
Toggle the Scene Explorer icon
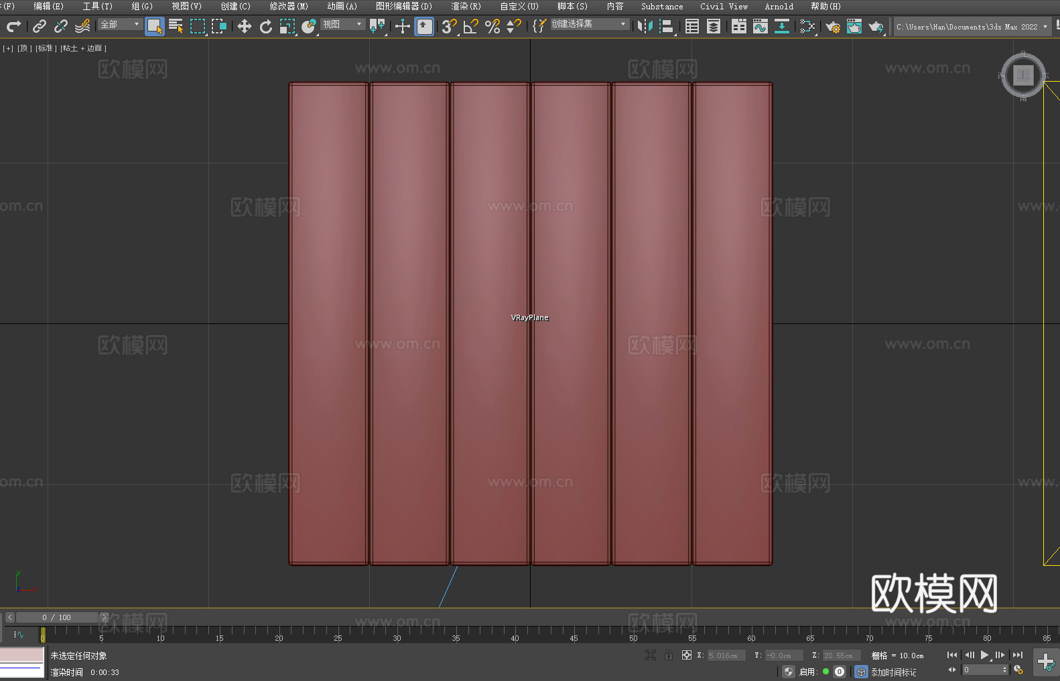692,26
